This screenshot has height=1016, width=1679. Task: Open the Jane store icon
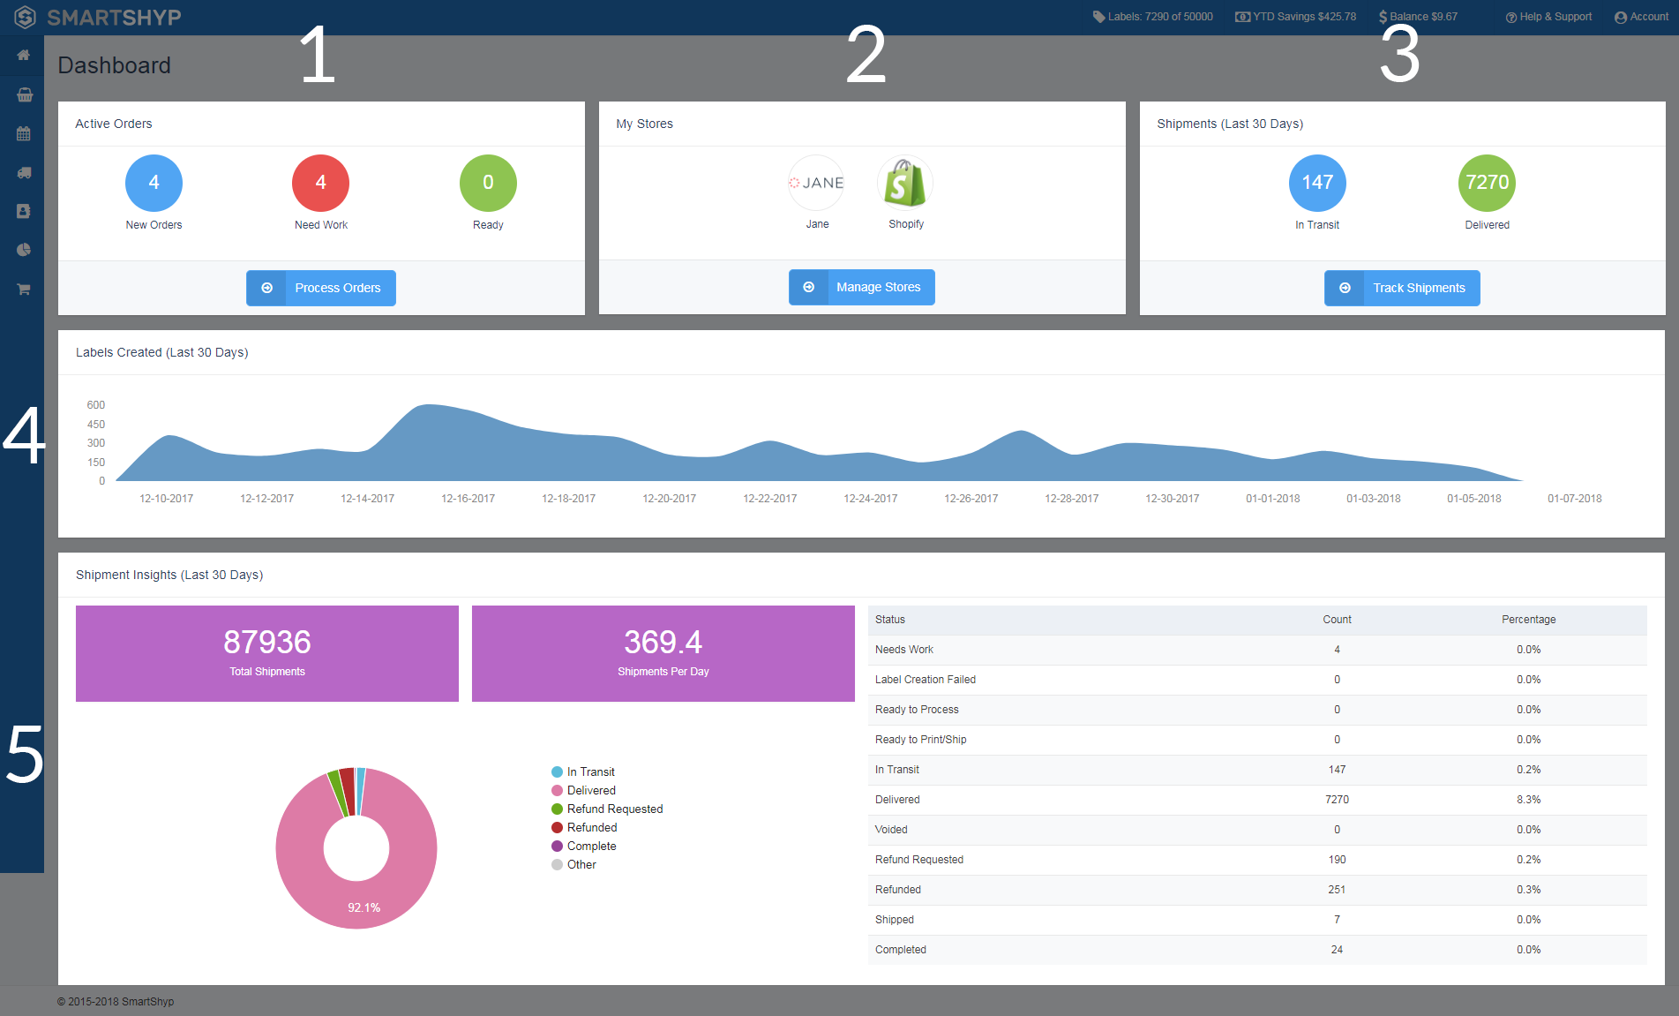(x=816, y=183)
